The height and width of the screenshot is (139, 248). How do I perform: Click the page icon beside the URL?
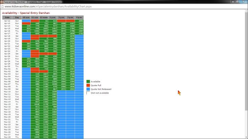[2, 6]
